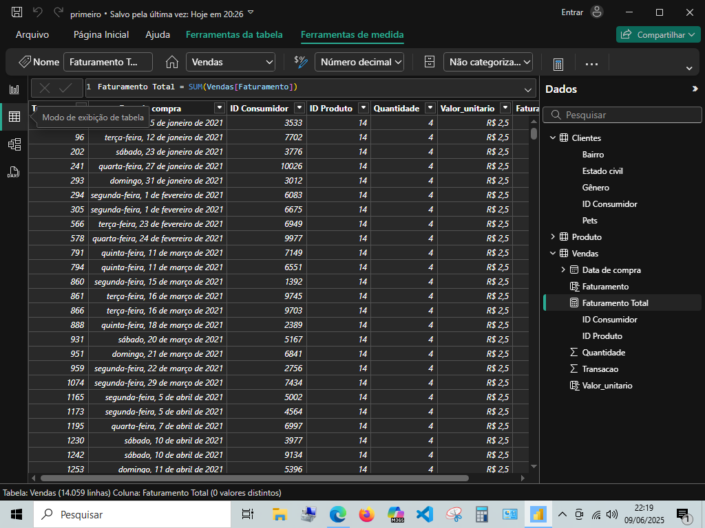Expand the formula bar with chevron
Image resolution: width=705 pixels, height=528 pixels.
click(528, 90)
